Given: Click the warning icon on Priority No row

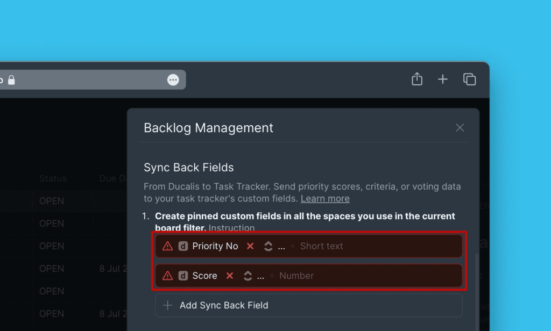Looking at the screenshot, I should tap(168, 246).
